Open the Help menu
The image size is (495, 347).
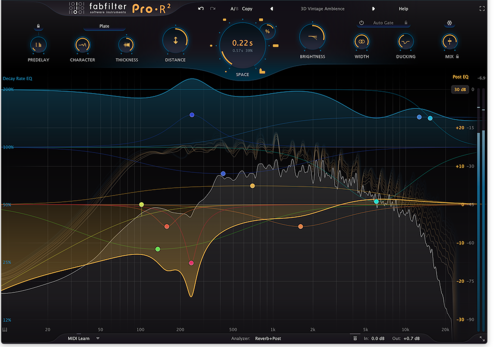click(403, 9)
